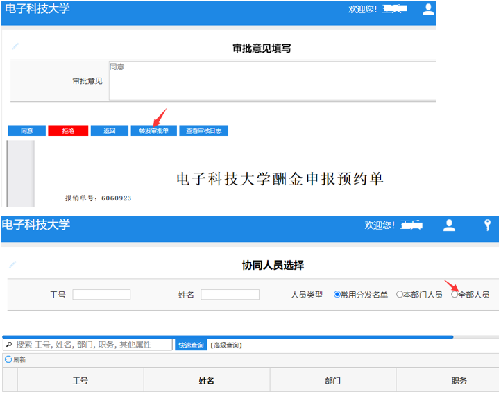The image size is (501, 394).
Task: Select the 常用分发名单 radio option
Action: coord(337,295)
